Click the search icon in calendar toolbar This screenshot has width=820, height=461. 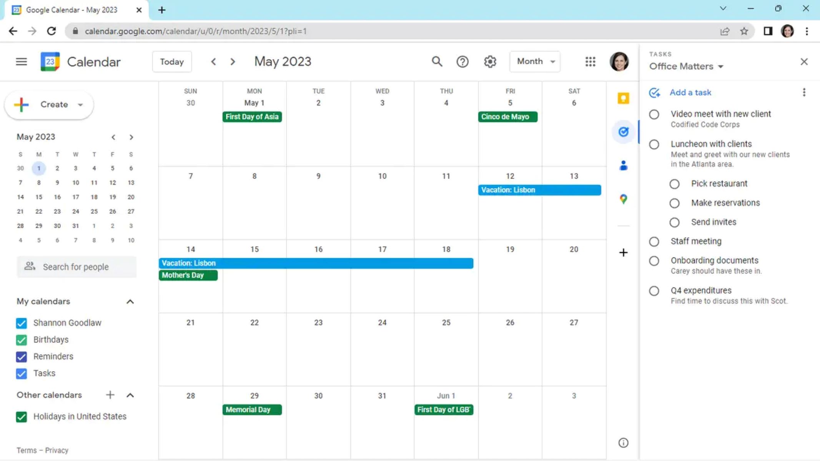click(436, 61)
